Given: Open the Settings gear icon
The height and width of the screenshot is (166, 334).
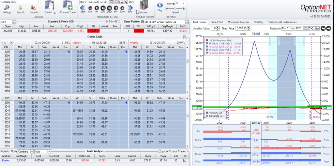Looking at the screenshot, I should (x=7, y=8).
